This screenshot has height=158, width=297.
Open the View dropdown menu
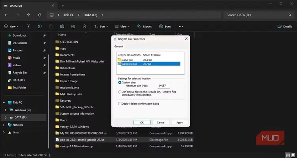pyautogui.click(x=122, y=27)
